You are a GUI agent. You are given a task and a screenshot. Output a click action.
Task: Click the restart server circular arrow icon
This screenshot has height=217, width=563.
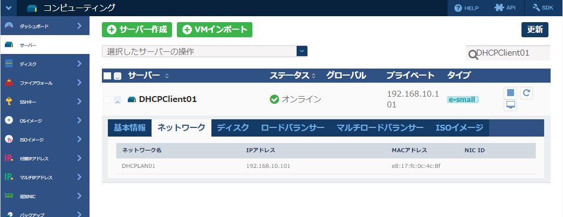coord(526,93)
